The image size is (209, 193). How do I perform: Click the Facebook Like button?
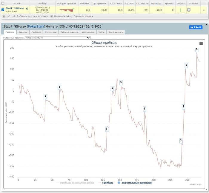(196, 27)
